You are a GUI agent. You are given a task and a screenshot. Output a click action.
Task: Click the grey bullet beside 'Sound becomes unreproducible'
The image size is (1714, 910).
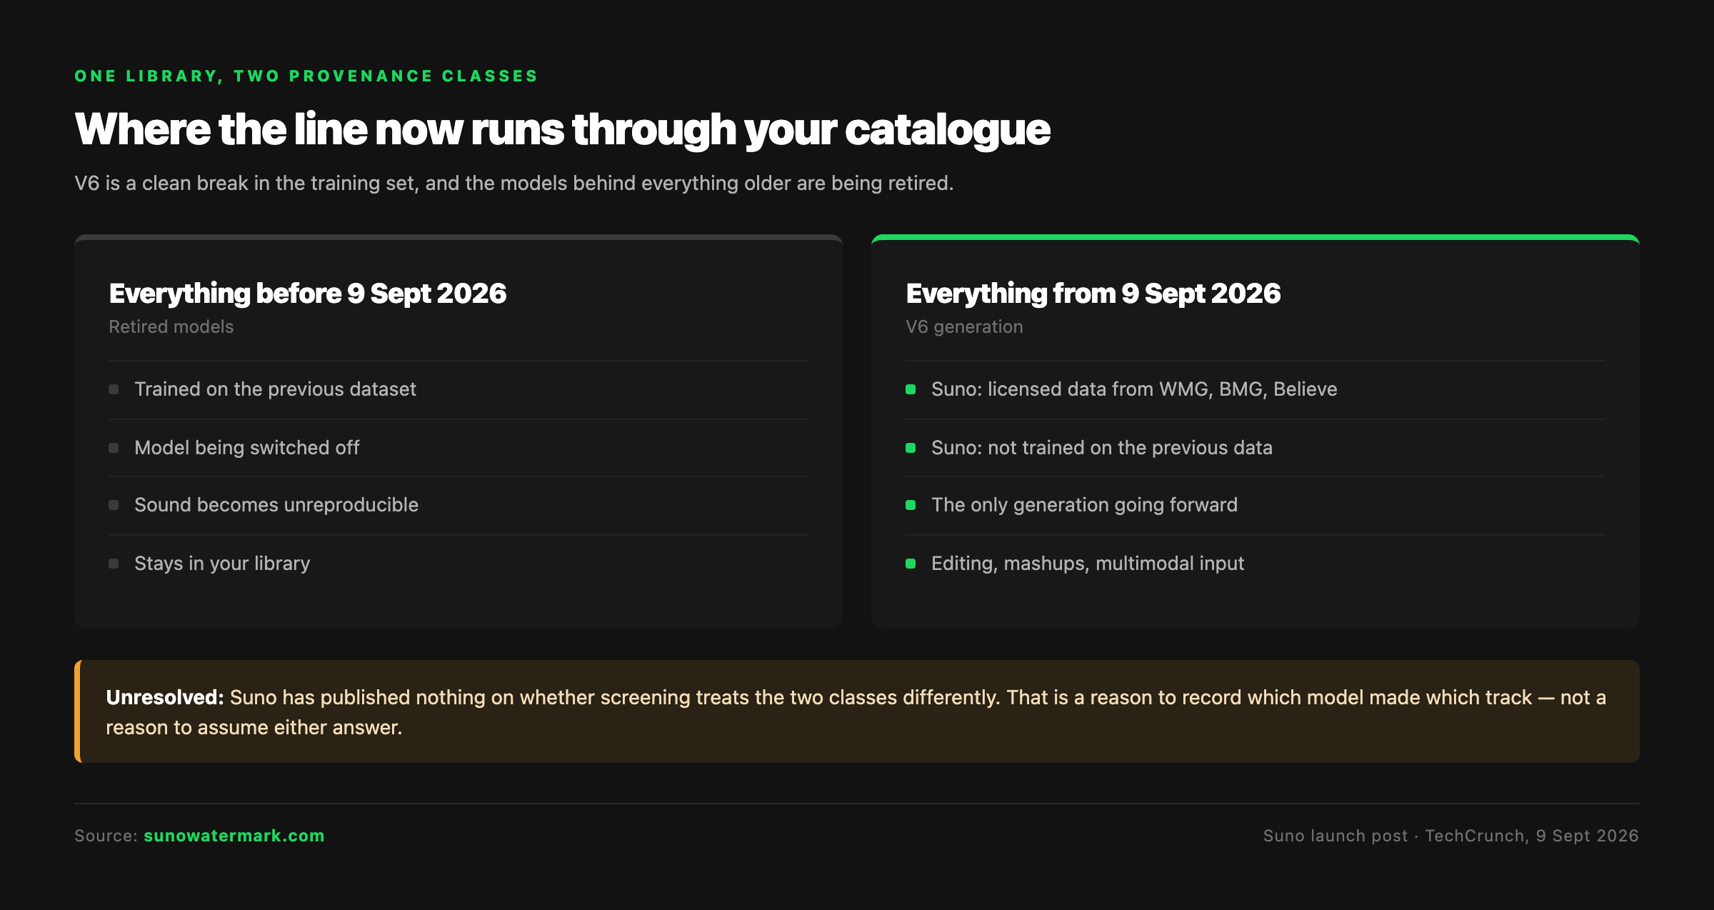(x=114, y=505)
